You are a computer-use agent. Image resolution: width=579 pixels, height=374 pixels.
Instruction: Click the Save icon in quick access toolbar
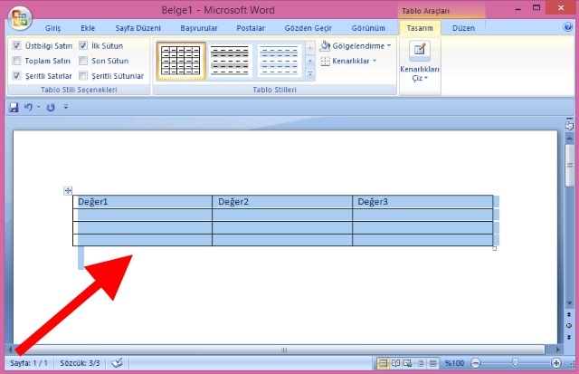[14, 107]
